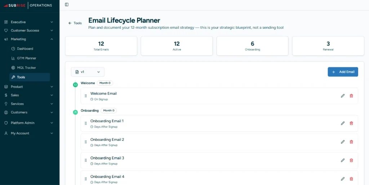Delete the Welcome Email with trash icon
Image resolution: width=369 pixels, height=185 pixels.
pos(351,96)
